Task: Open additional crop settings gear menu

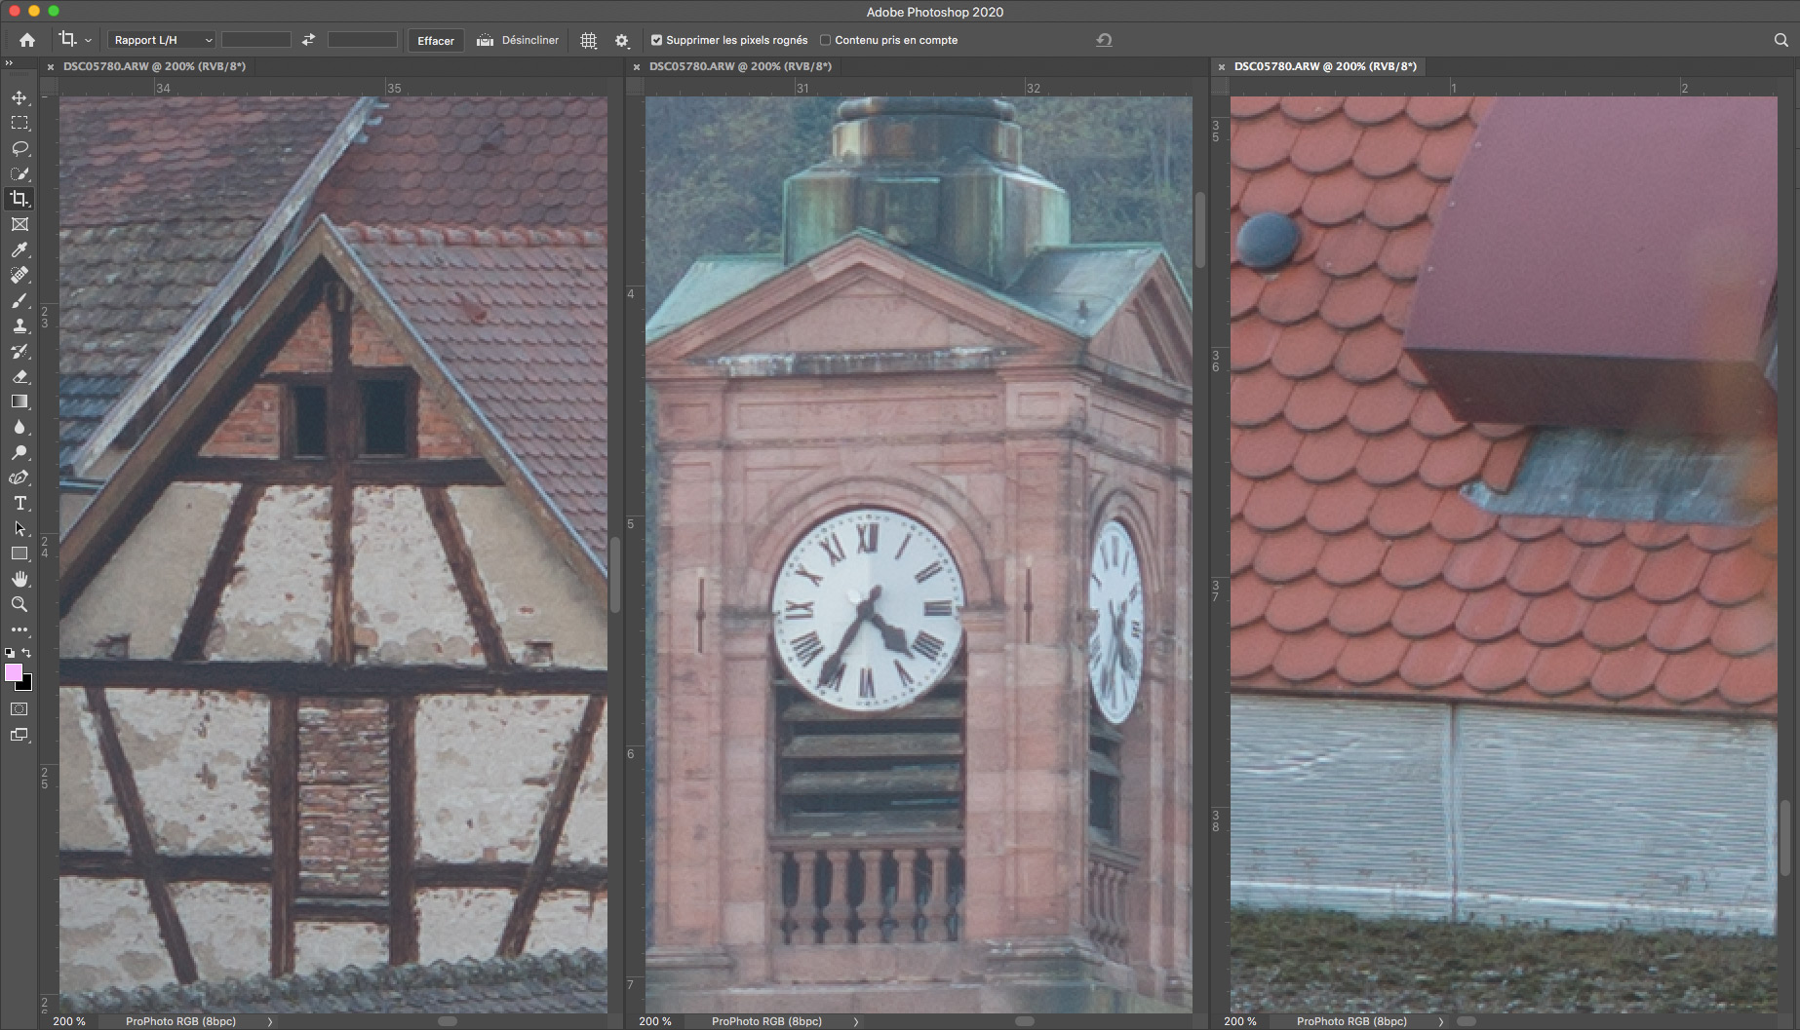Action: pyautogui.click(x=622, y=40)
